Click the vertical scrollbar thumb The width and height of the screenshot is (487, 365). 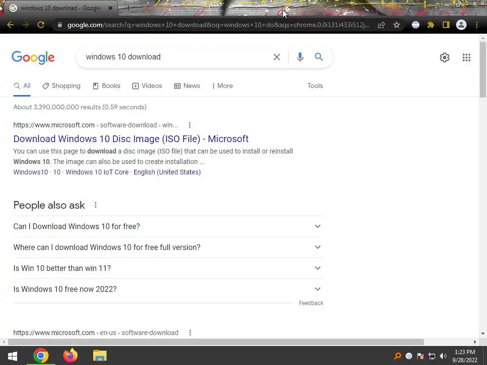click(483, 69)
